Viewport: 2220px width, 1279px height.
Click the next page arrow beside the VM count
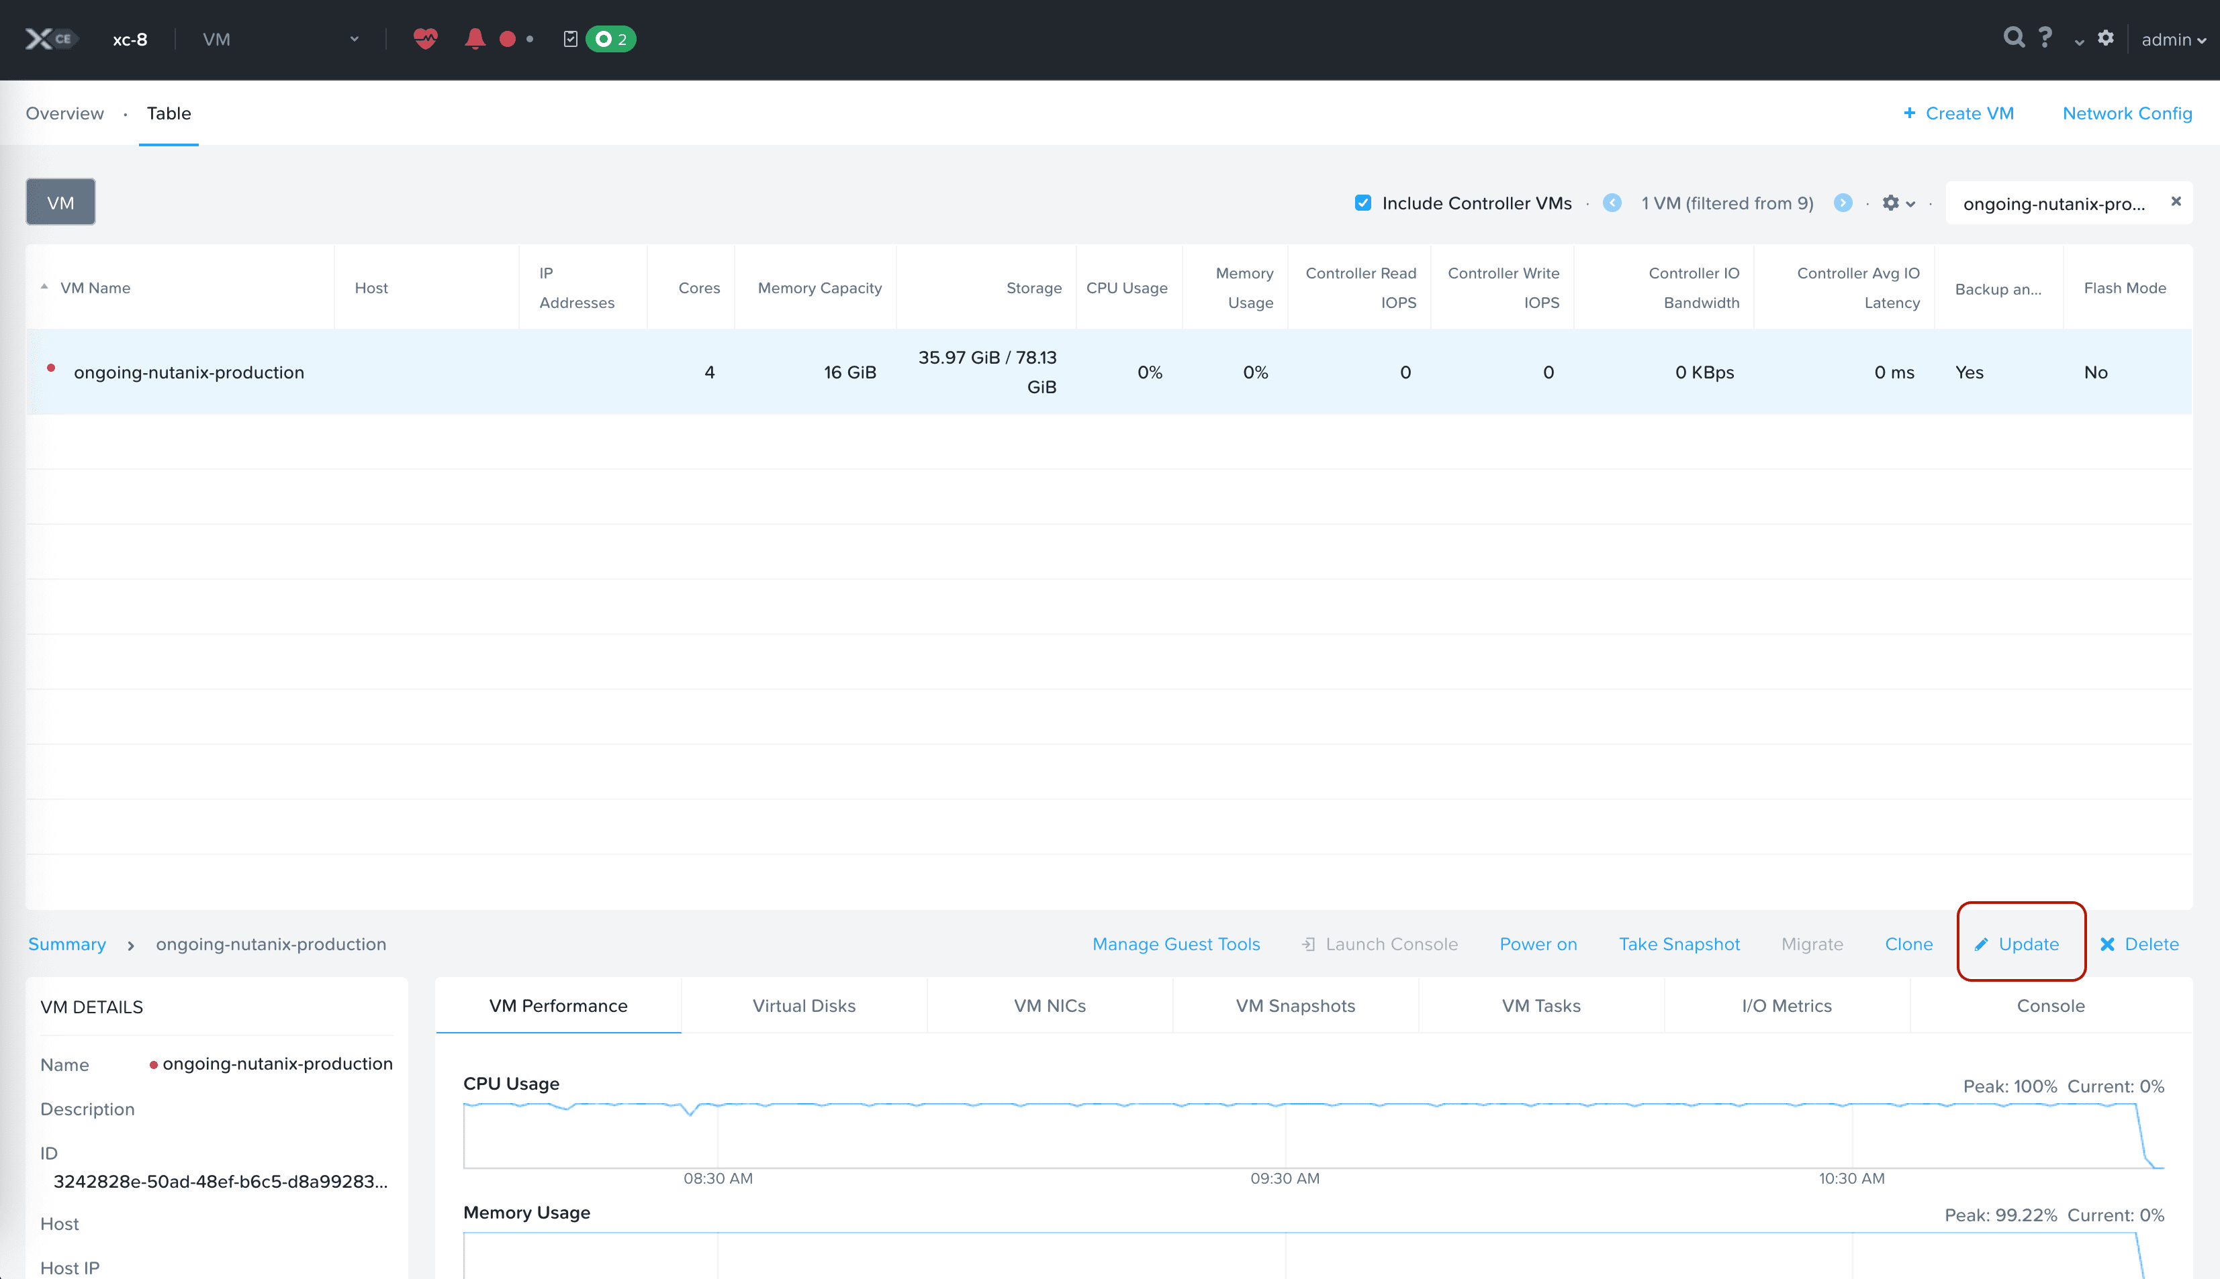tap(1843, 203)
